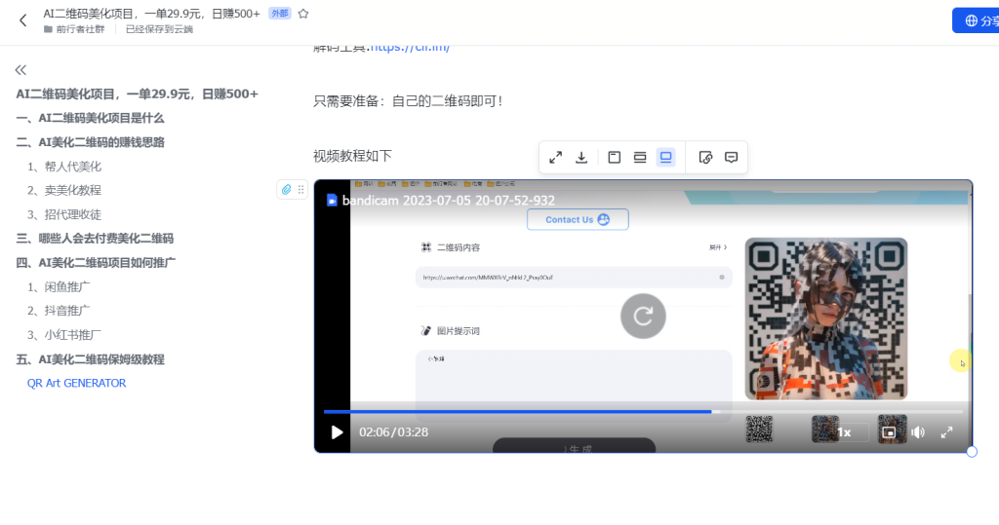Image resolution: width=999 pixels, height=525 pixels.
Task: Click the blue share button
Action: 976,20
